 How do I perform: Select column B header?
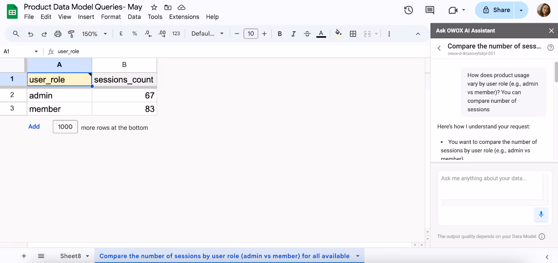(124, 65)
